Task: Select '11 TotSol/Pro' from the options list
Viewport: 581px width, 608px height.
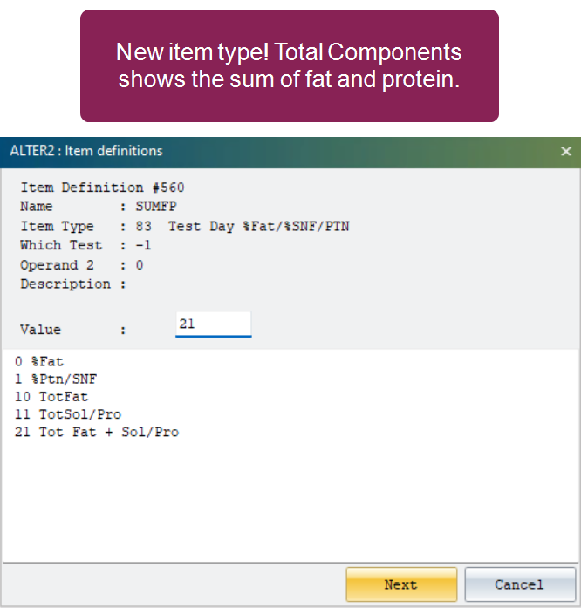Action: tap(68, 414)
